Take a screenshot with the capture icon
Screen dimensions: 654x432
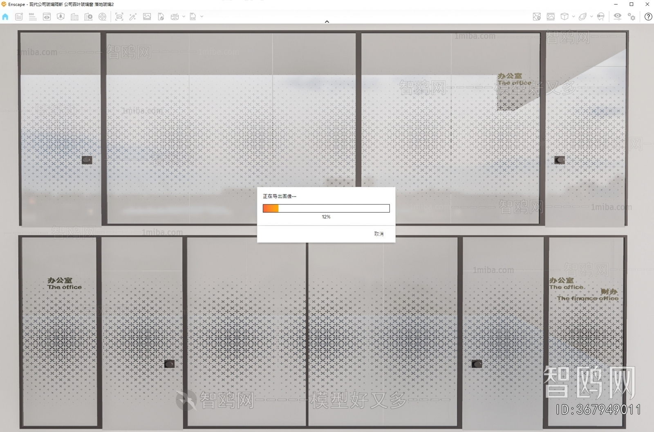pyautogui.click(x=119, y=17)
